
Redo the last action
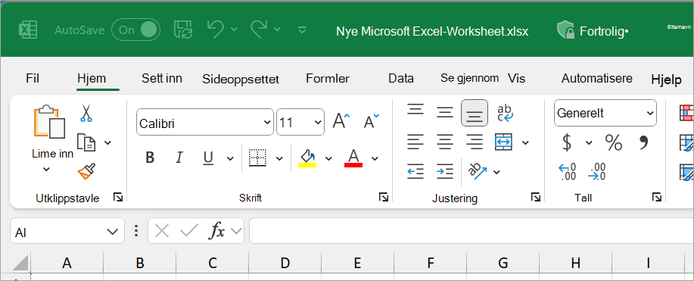(x=259, y=30)
